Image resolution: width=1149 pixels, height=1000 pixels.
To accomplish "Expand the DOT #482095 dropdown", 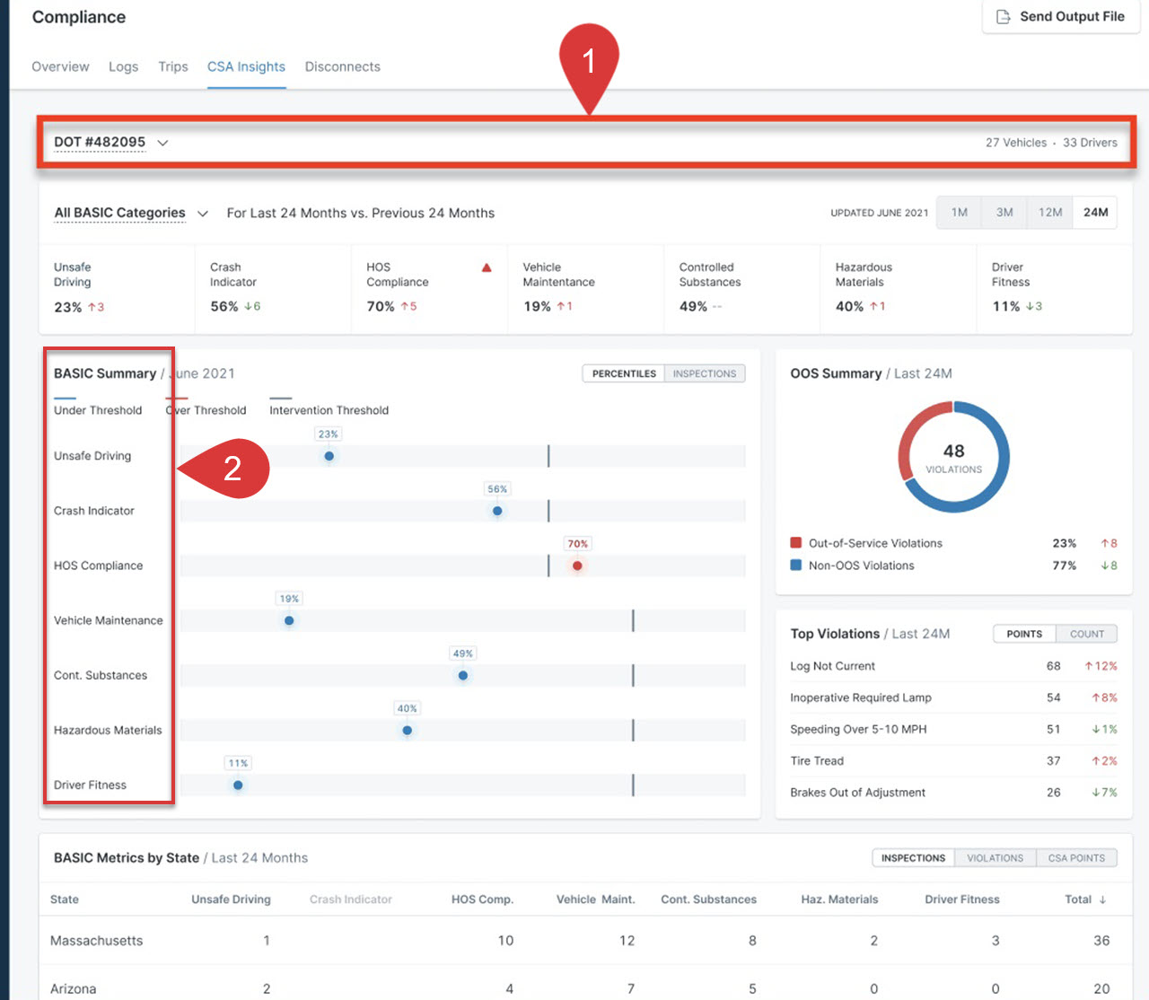I will coord(111,142).
